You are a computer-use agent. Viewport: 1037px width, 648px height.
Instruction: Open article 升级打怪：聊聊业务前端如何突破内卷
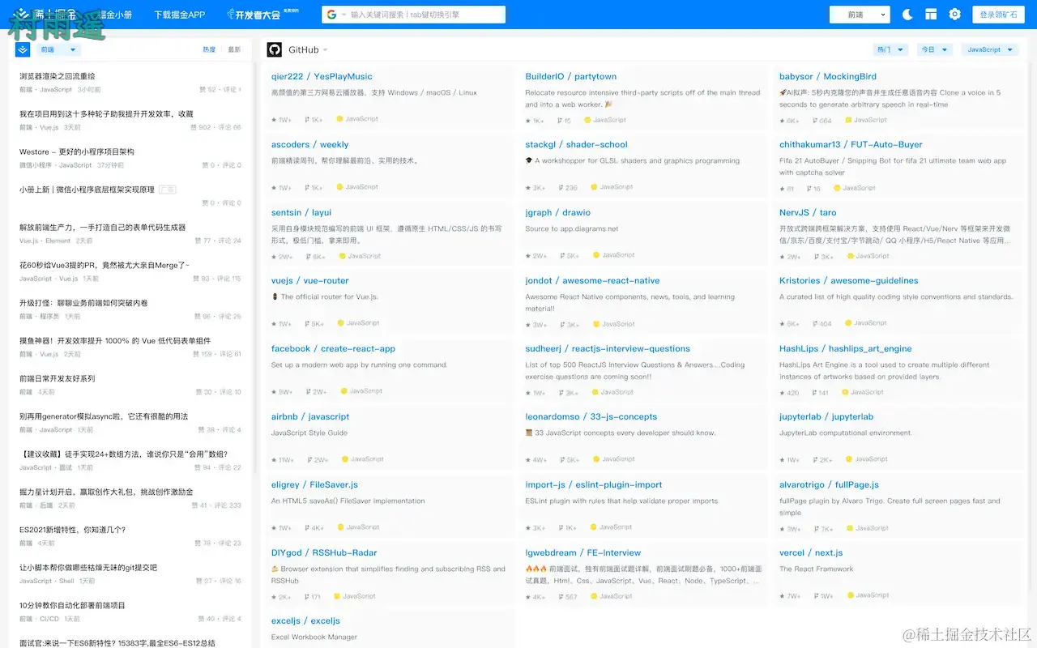83,303
